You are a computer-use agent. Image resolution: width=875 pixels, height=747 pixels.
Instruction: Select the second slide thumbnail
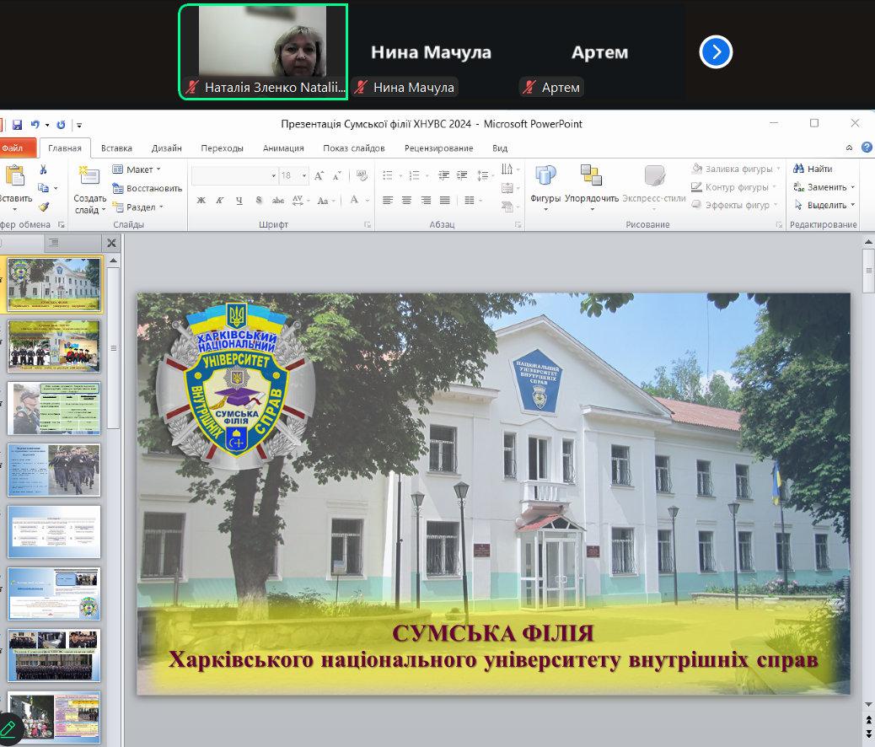[54, 346]
